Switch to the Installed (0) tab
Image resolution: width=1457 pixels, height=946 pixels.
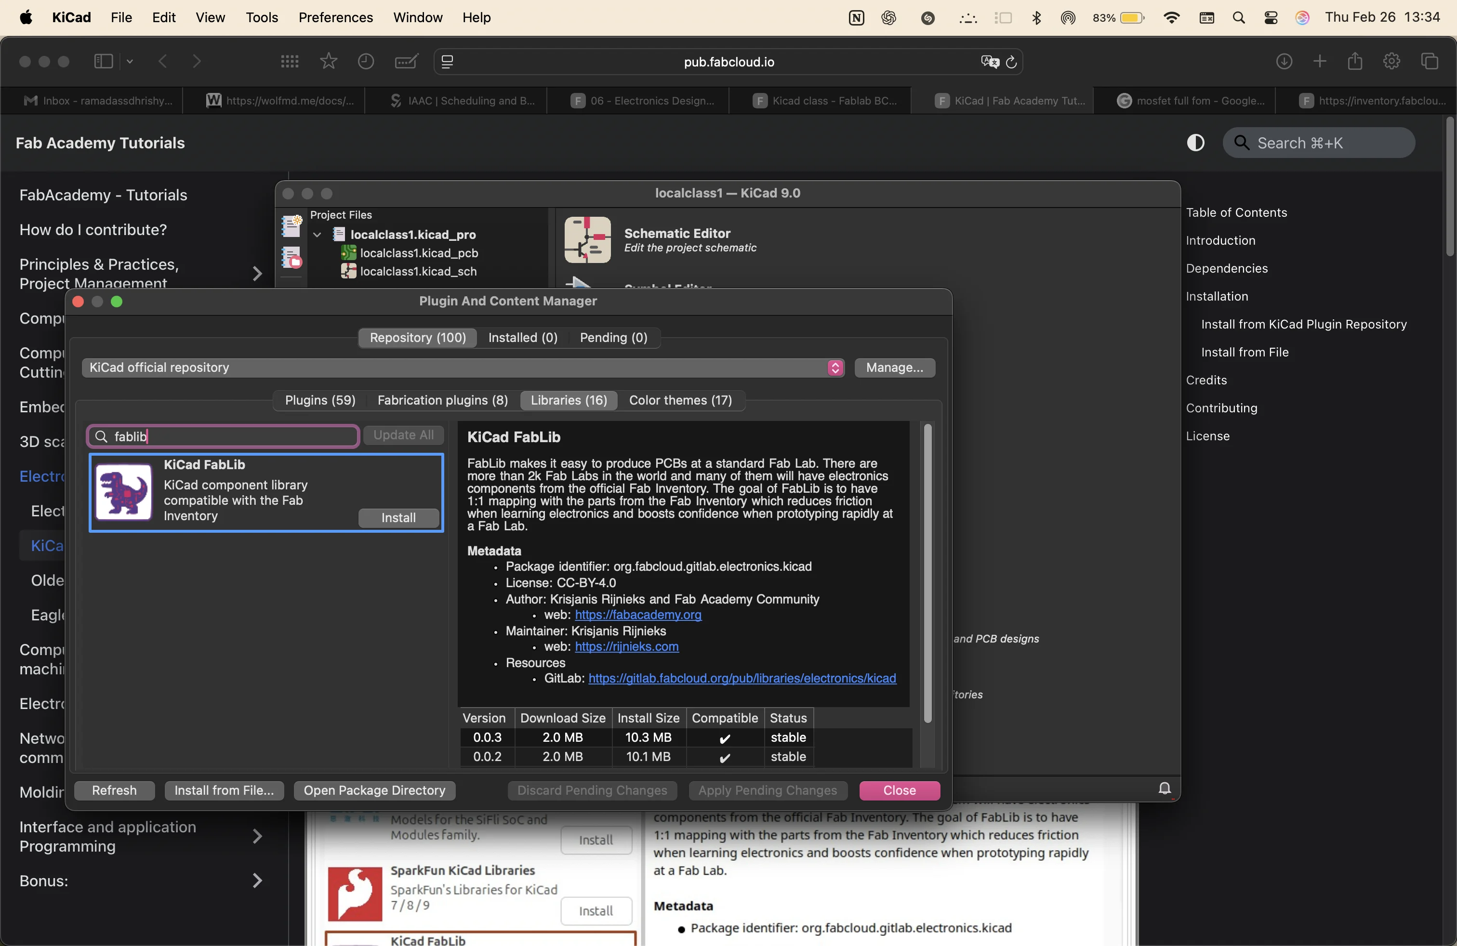[x=522, y=338]
